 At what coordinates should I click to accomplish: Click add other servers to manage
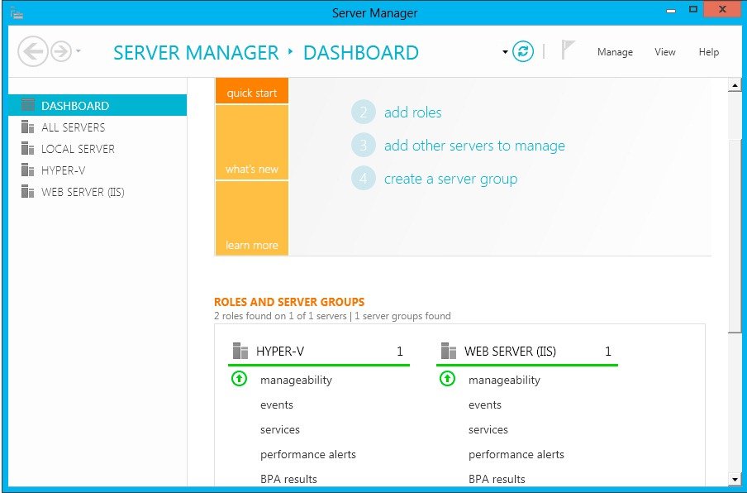pos(474,146)
